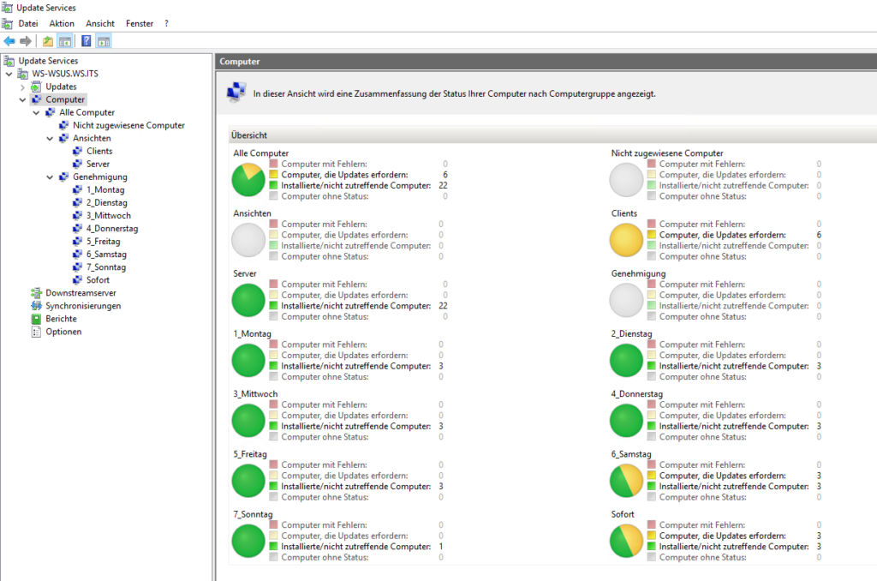Viewport: 877px width, 581px height.
Task: Collapse the Alle Computer tree node
Action: [x=36, y=112]
